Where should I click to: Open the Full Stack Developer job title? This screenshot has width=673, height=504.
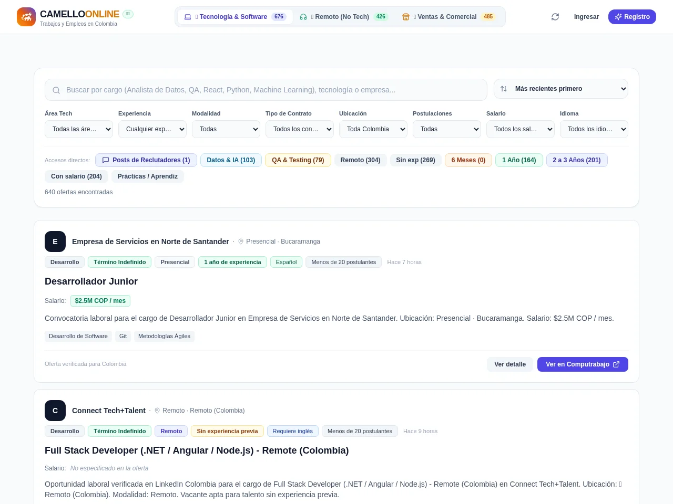197,450
